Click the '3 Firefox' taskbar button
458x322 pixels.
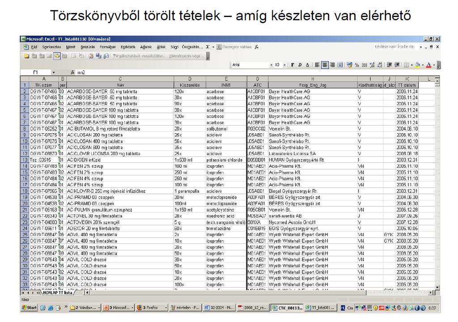[152, 308]
